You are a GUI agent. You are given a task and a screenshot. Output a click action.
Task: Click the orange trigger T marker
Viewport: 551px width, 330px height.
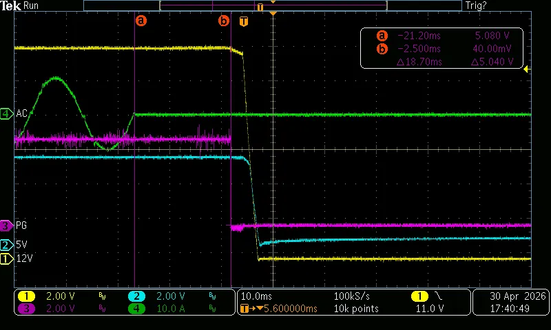[x=244, y=21]
